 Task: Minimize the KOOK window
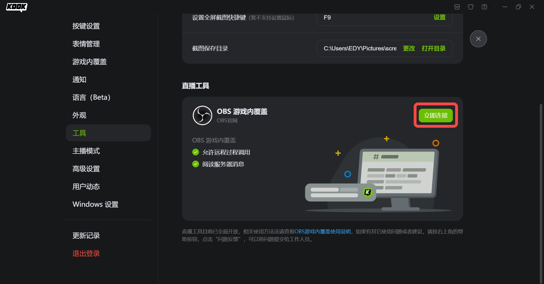click(x=505, y=7)
